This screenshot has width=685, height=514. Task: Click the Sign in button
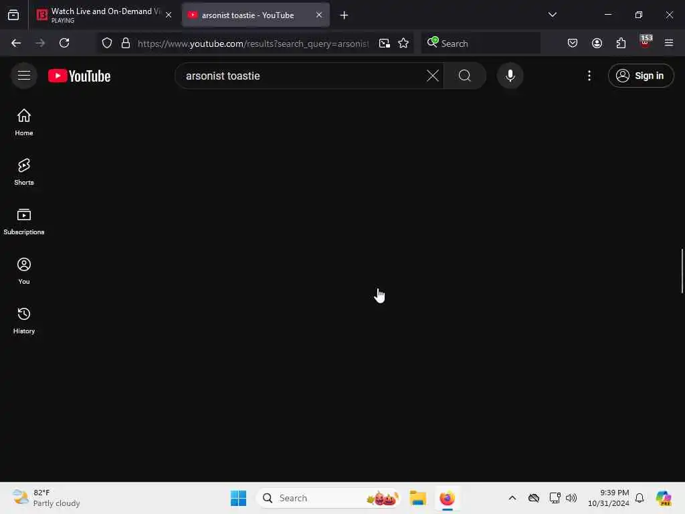(640, 76)
